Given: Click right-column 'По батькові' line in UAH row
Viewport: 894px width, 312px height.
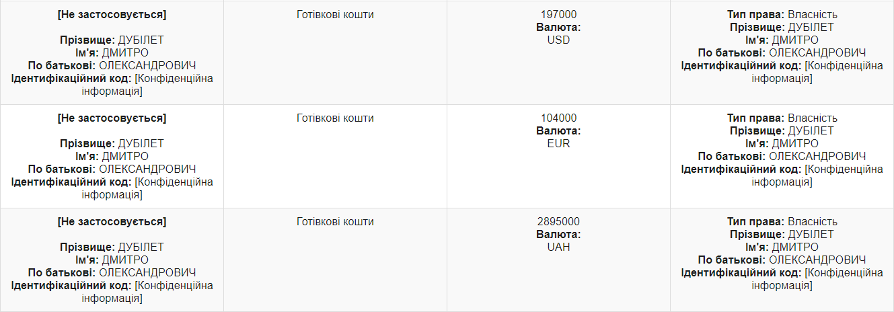Looking at the screenshot, I should click(782, 260).
